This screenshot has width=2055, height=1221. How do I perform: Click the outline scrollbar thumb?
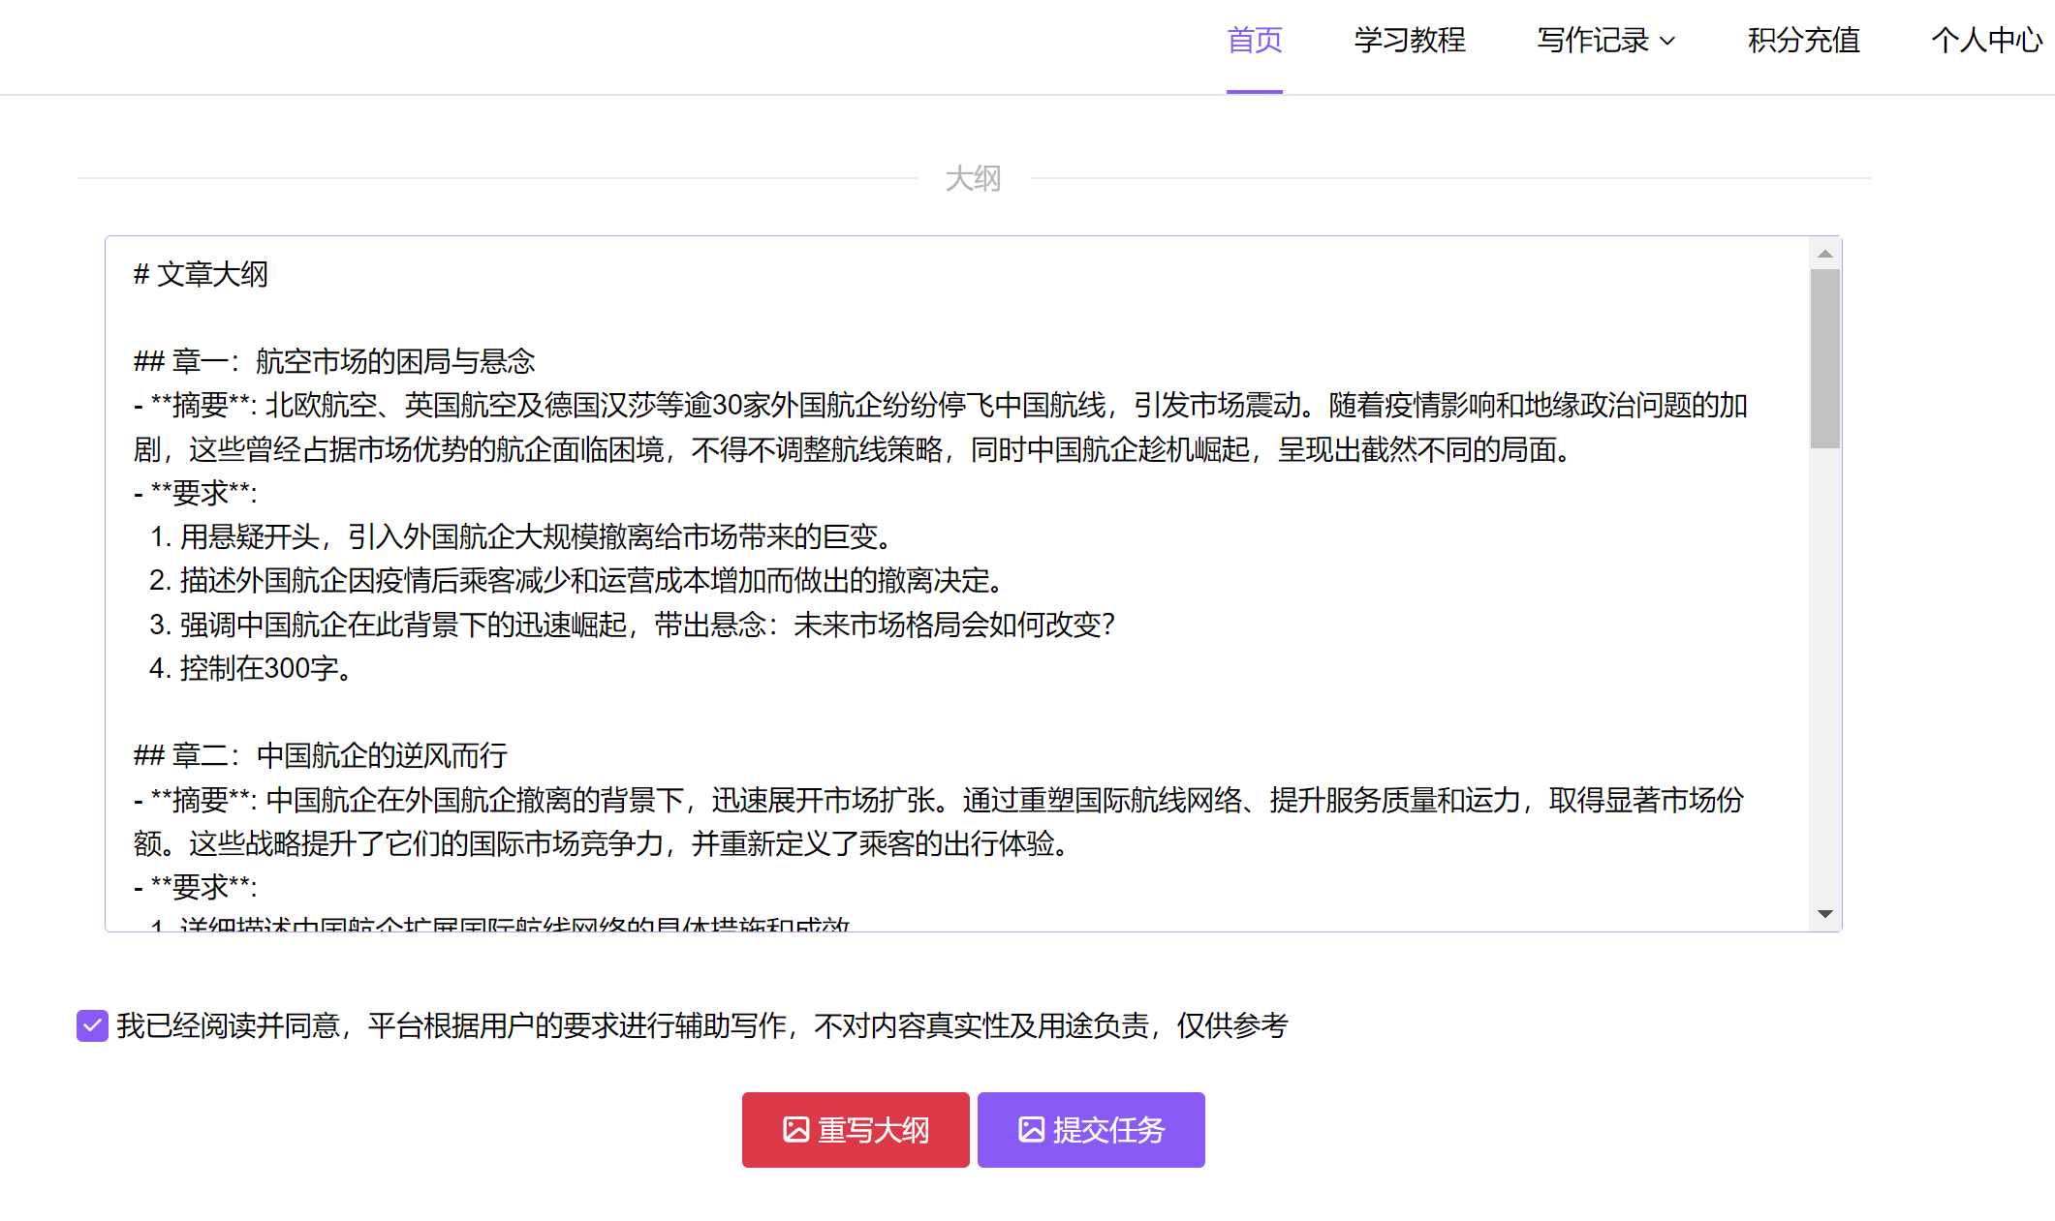pyautogui.click(x=1824, y=358)
